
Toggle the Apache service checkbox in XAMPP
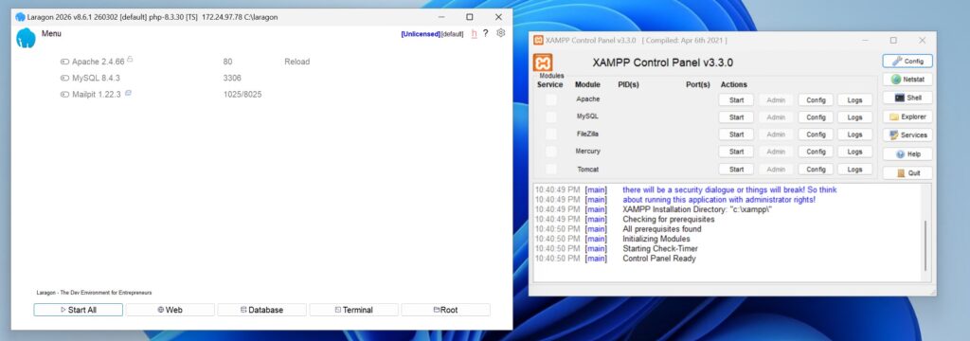tap(550, 99)
